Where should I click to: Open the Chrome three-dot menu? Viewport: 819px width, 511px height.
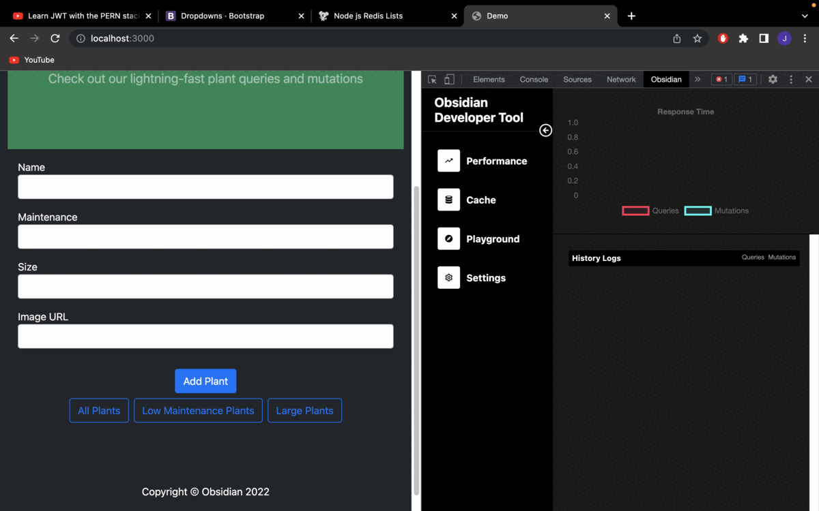tap(805, 38)
